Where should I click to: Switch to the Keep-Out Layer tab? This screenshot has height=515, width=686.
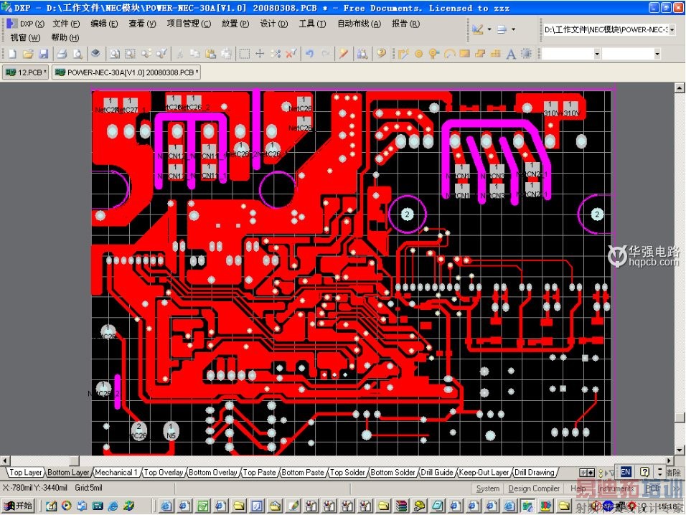[x=484, y=472]
